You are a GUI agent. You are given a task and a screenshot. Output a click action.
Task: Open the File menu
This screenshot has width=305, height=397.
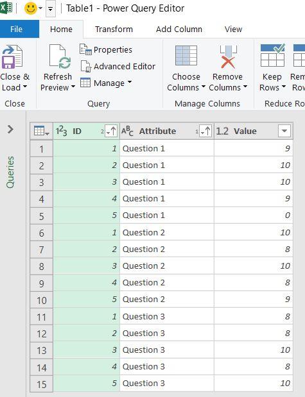coord(16,29)
